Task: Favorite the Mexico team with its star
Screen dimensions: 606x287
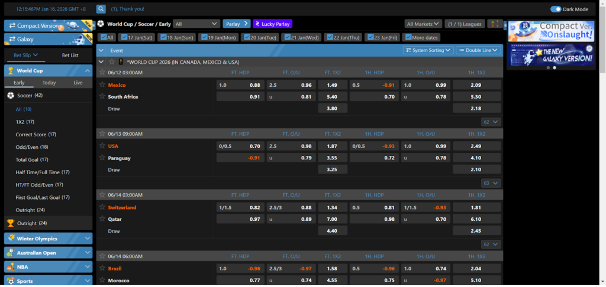Action: [x=102, y=84]
